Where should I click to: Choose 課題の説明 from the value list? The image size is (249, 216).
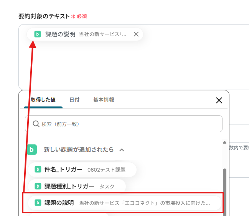125,203
